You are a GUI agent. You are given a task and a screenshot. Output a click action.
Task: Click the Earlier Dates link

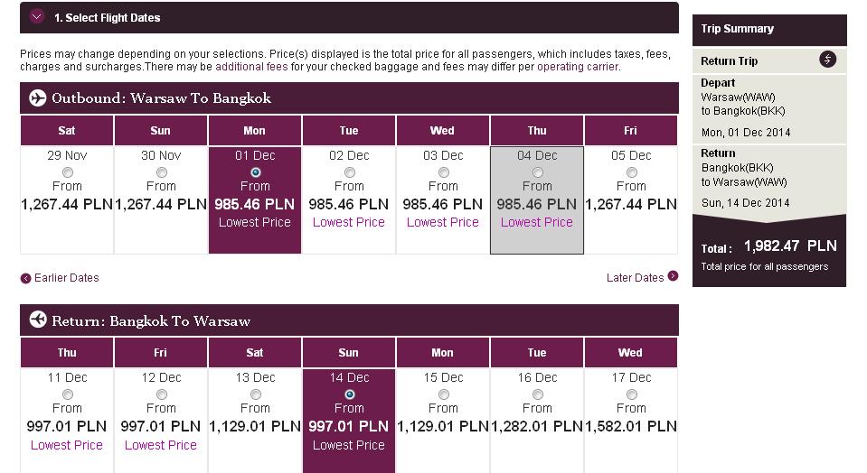click(66, 278)
